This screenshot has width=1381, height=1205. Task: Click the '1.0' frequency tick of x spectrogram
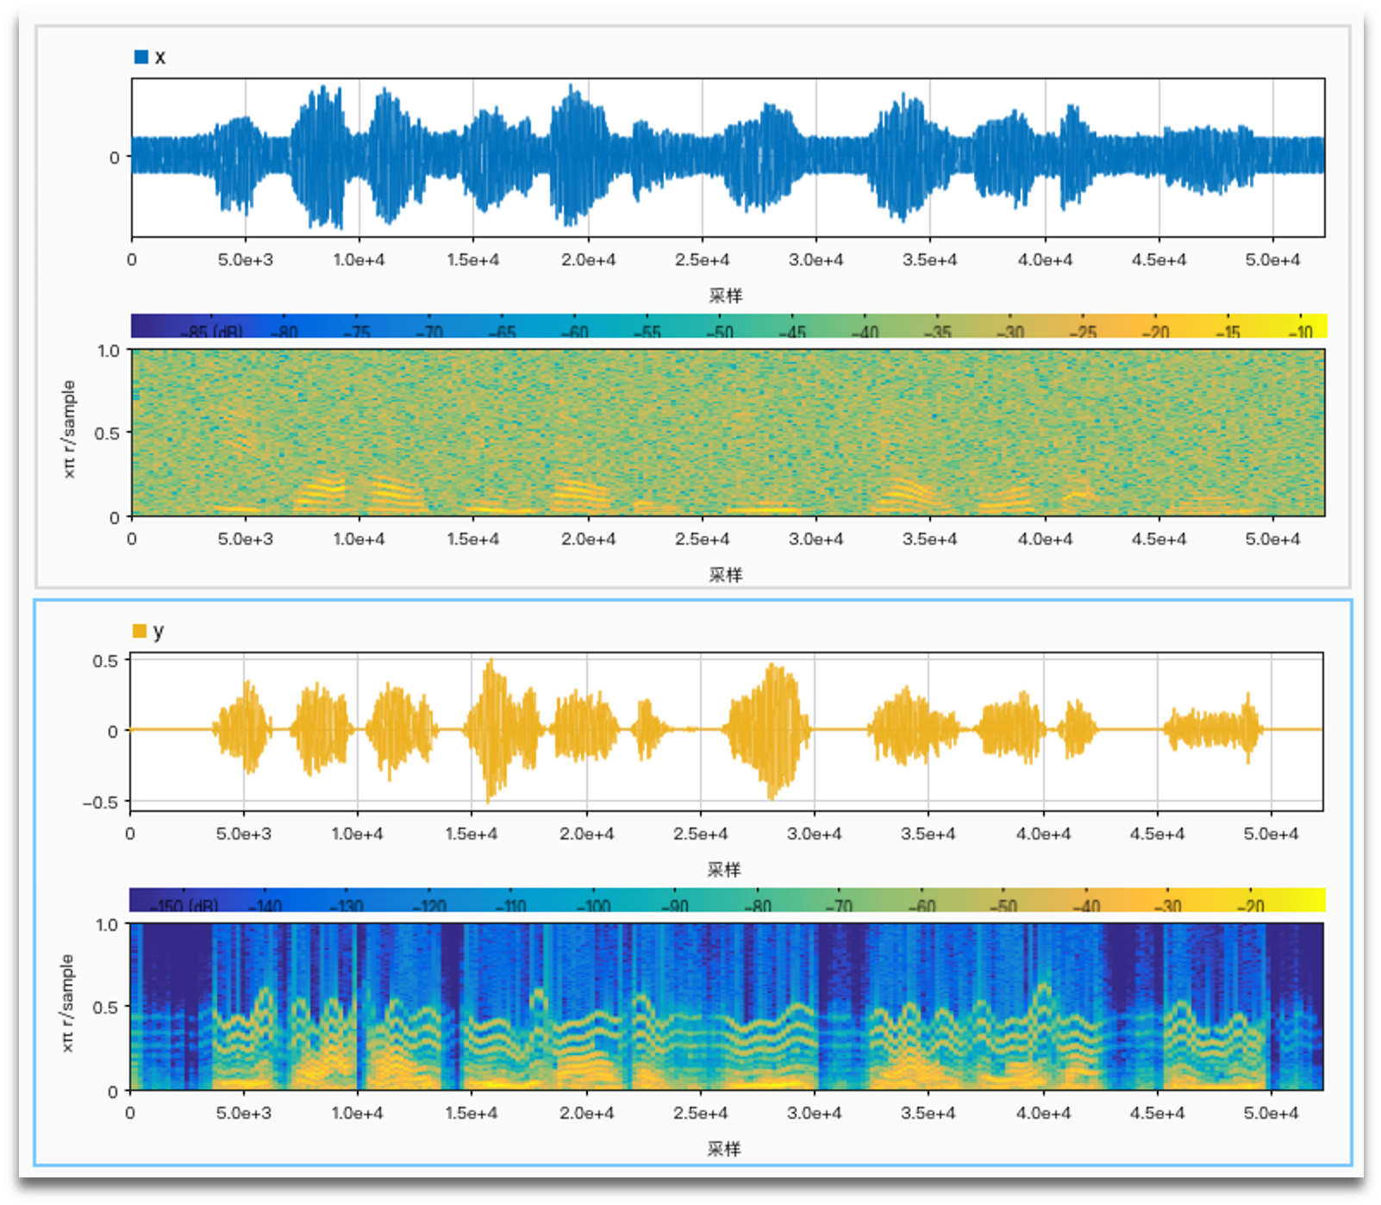coord(109,351)
